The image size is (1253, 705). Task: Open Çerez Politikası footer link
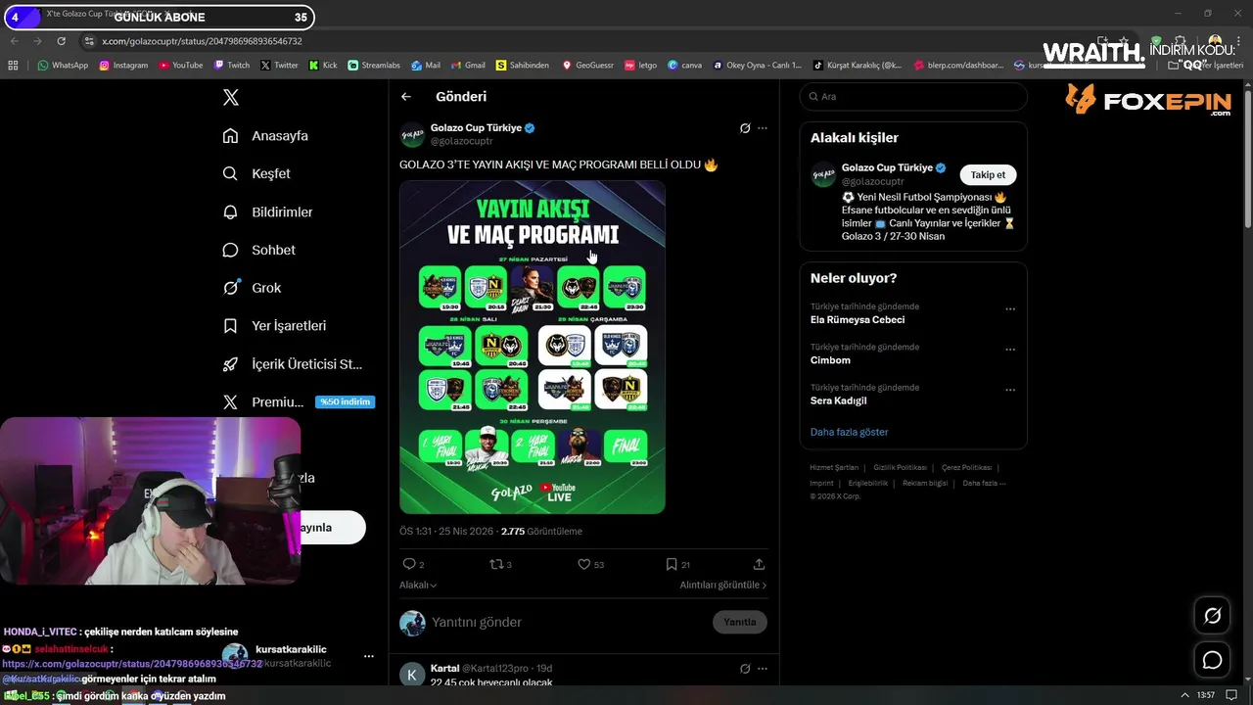tap(966, 468)
